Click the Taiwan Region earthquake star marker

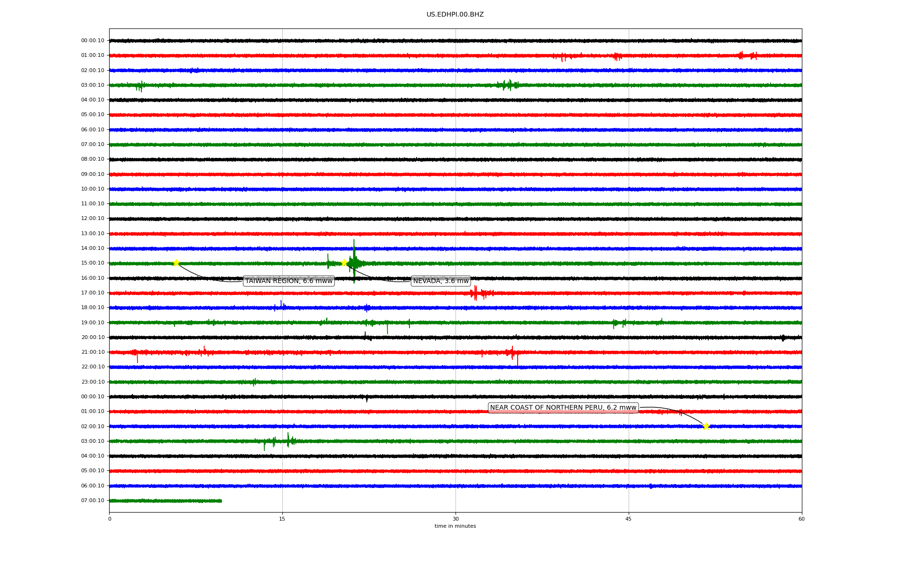click(176, 263)
